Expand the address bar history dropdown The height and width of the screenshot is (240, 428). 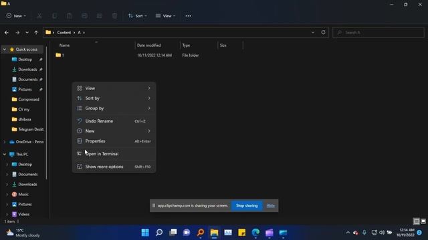[313, 33]
